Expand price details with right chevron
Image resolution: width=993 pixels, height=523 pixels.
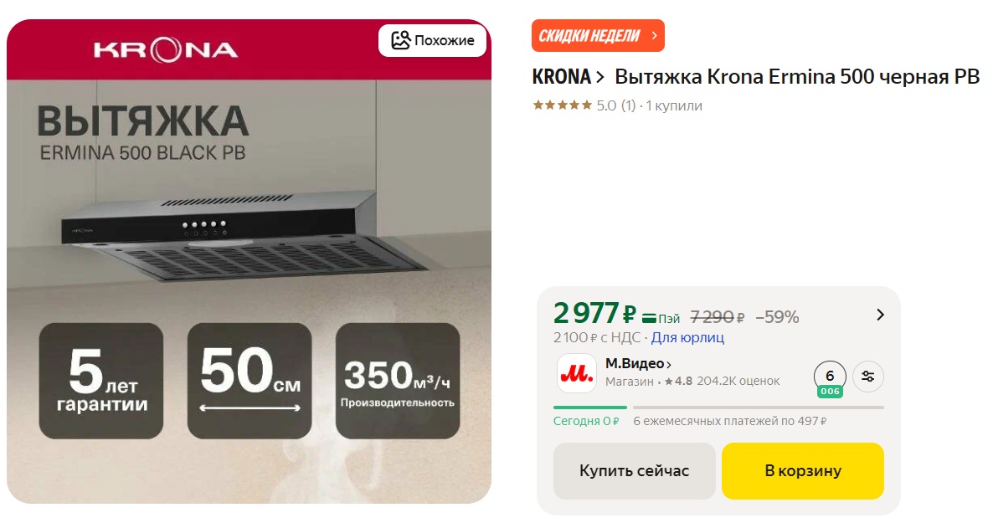click(x=880, y=315)
